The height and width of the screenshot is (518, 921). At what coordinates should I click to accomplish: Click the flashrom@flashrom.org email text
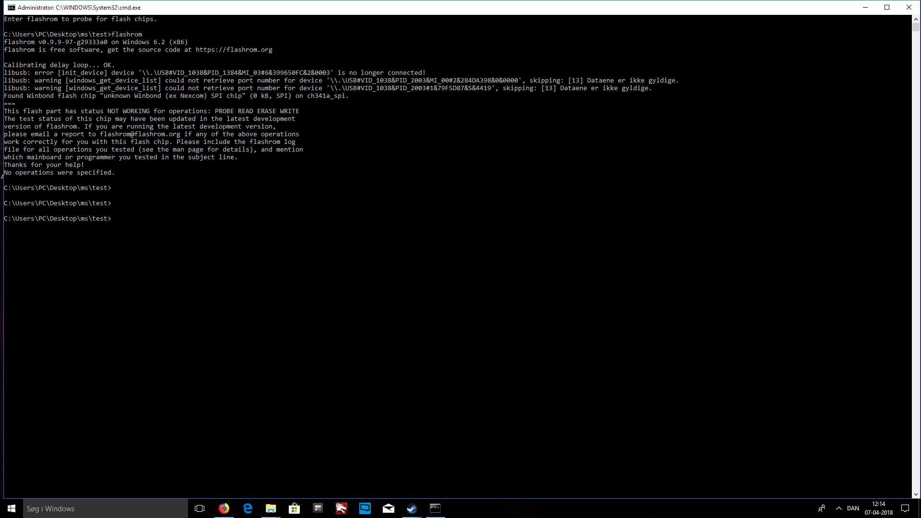pos(140,134)
